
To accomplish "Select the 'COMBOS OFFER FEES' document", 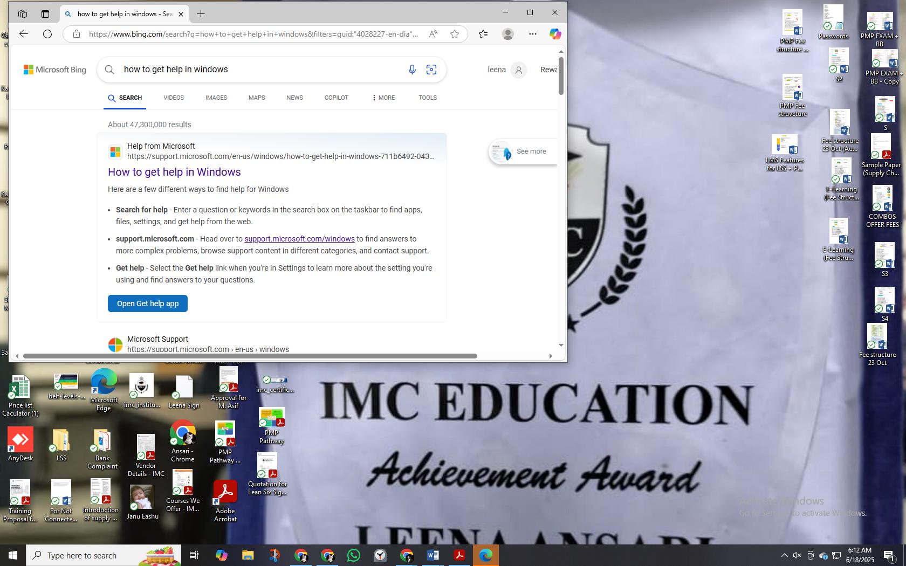I will pos(882,206).
